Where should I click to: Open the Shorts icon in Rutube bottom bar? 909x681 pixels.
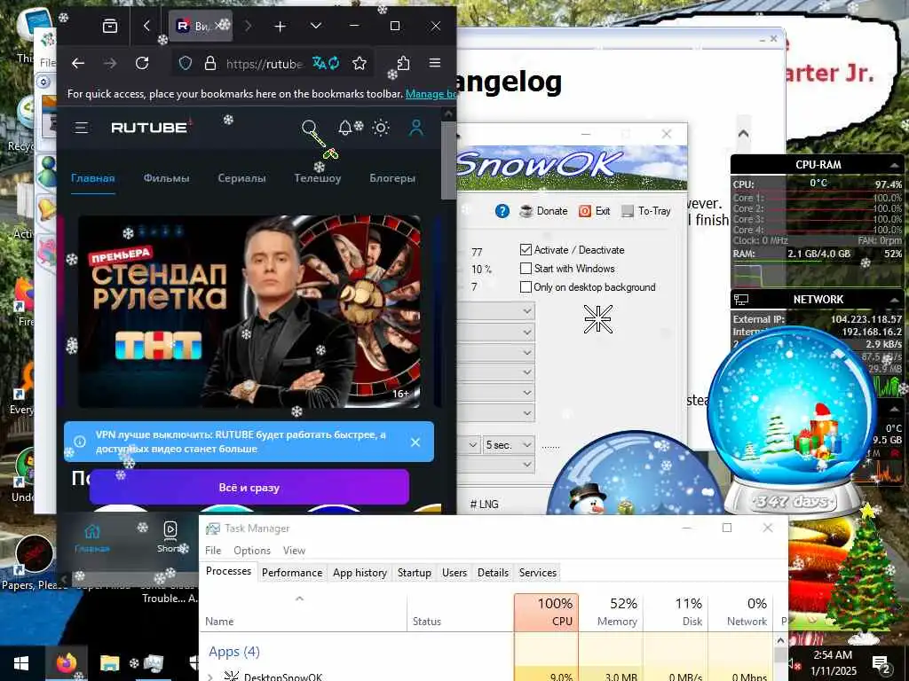pos(170,536)
